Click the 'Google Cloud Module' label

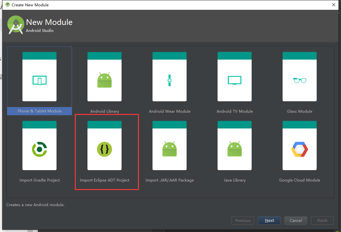(299, 180)
